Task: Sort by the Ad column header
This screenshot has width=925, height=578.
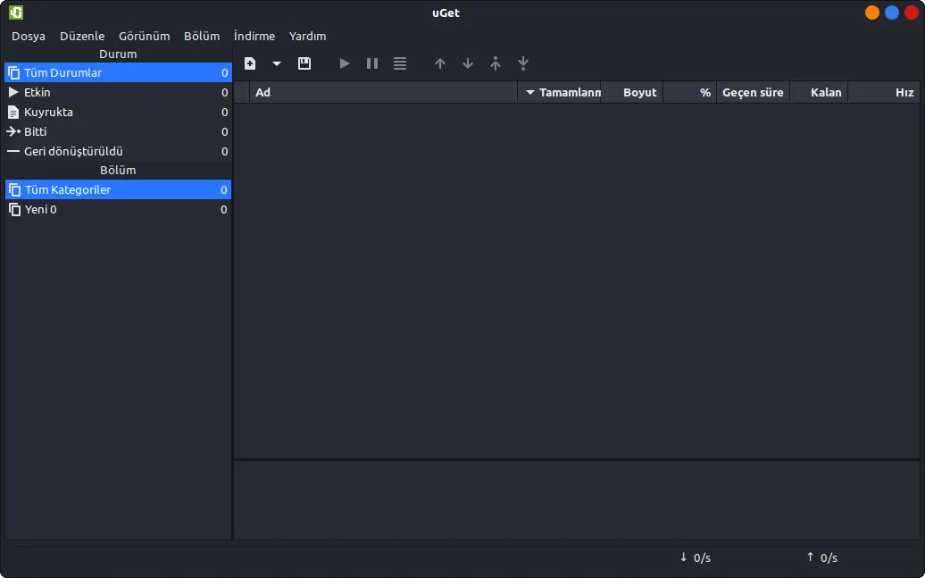Action: click(383, 92)
